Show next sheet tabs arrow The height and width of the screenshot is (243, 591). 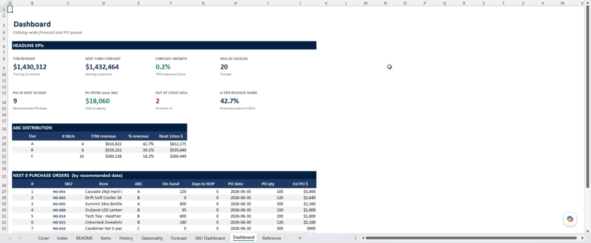20,238
